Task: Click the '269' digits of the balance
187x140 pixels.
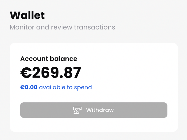Action: pyautogui.click(x=44, y=73)
